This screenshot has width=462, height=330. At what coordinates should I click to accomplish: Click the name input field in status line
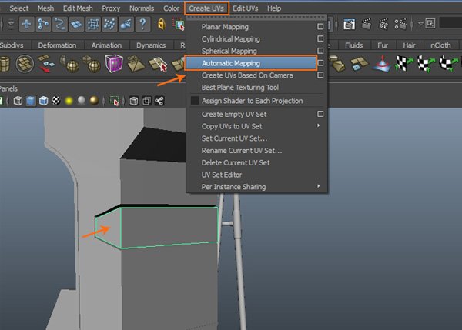450,23
